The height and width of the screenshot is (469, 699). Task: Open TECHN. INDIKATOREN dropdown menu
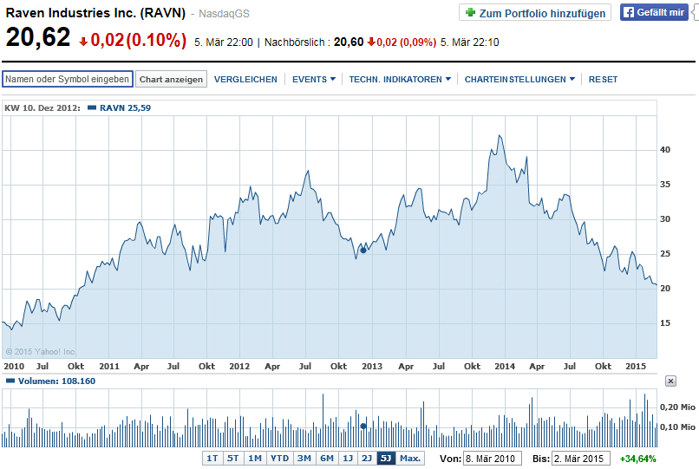pyautogui.click(x=400, y=80)
